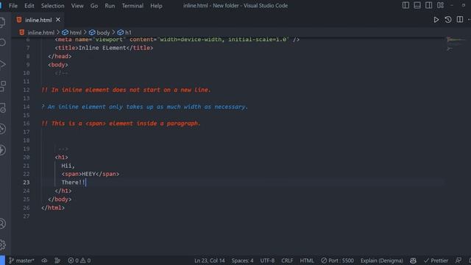Toggle primary side bar layout icon

406,5
